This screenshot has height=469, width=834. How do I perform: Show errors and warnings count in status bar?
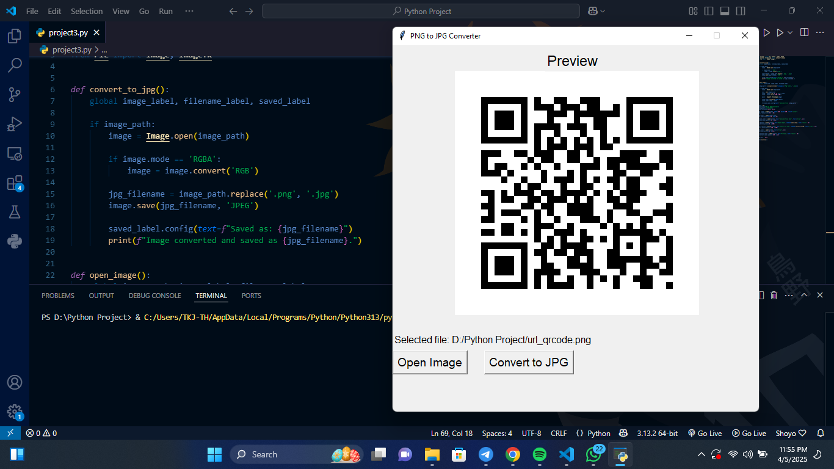tap(42, 433)
